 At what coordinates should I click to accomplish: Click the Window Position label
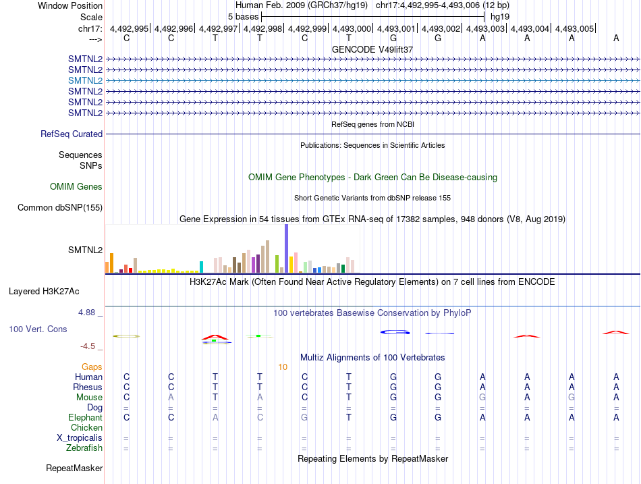[x=70, y=5]
